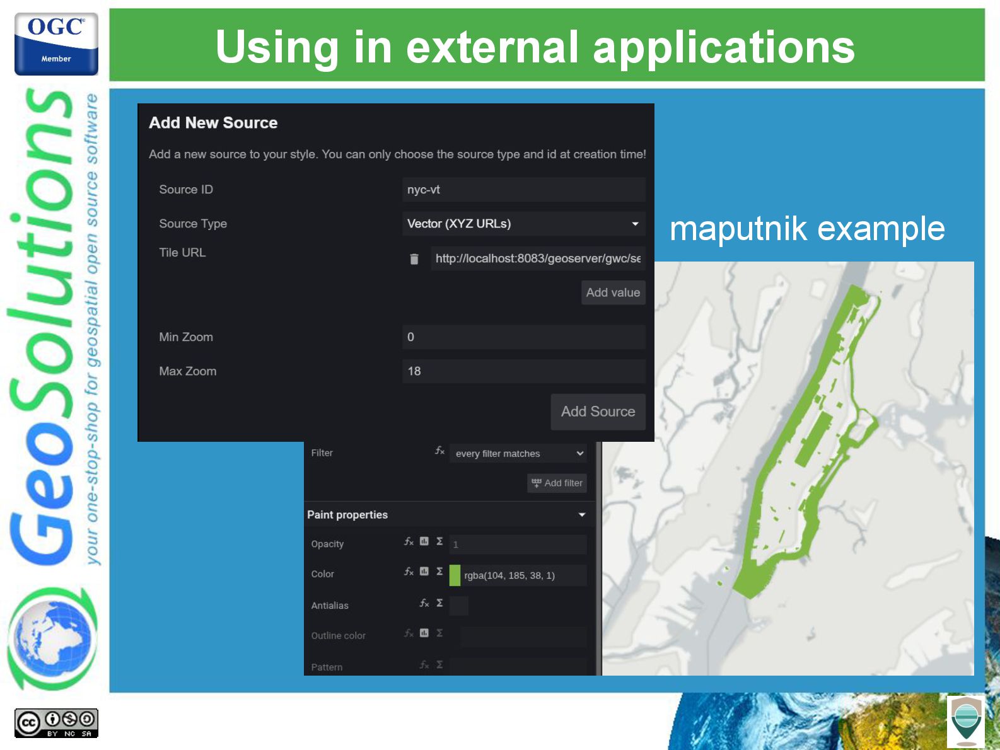Click the OGC Member logo
Screen dimensions: 1000x750
pos(56,44)
